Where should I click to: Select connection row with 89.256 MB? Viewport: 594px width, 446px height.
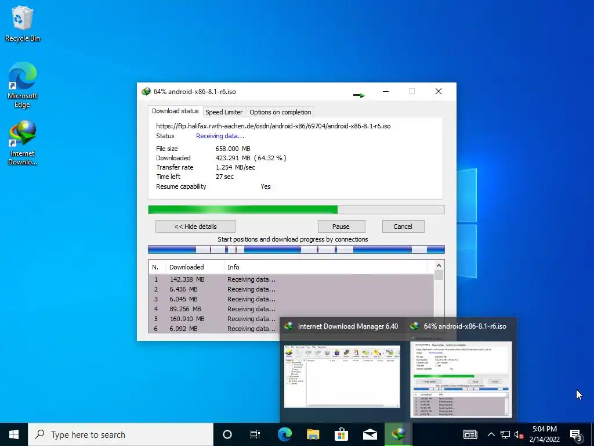291,309
